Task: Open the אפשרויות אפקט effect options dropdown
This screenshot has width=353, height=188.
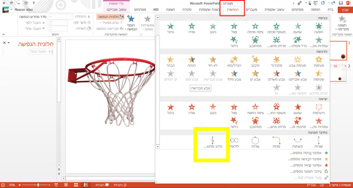Action: [x=147, y=24]
